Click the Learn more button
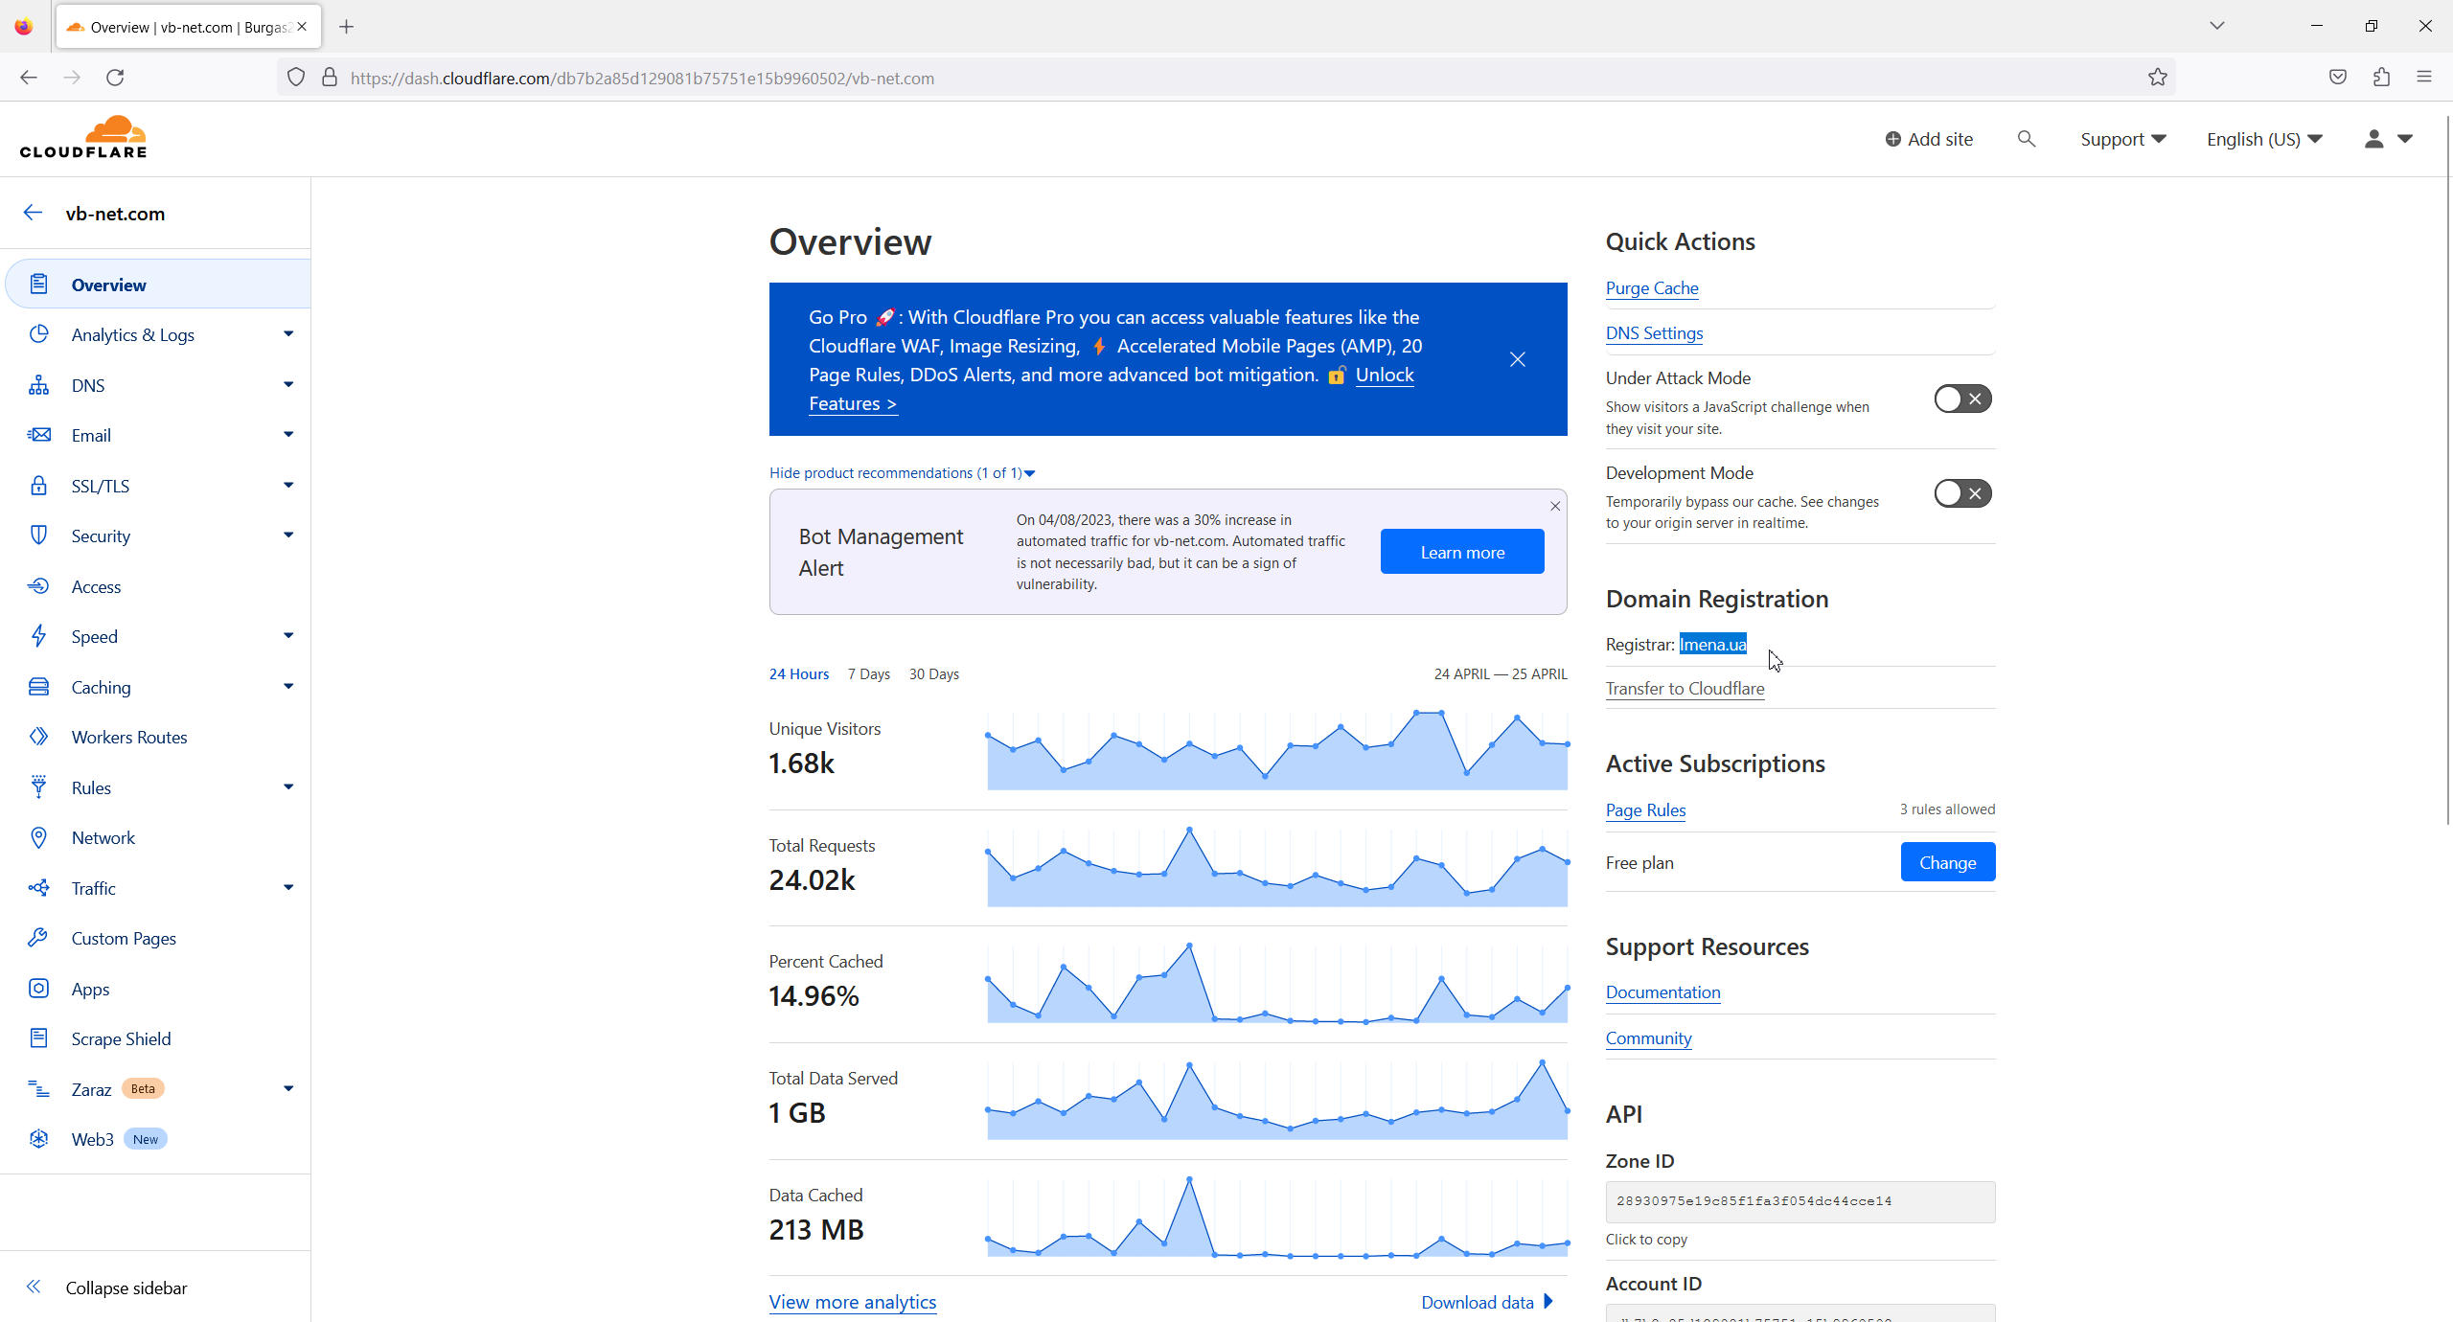Image resolution: width=2453 pixels, height=1322 pixels. point(1461,552)
